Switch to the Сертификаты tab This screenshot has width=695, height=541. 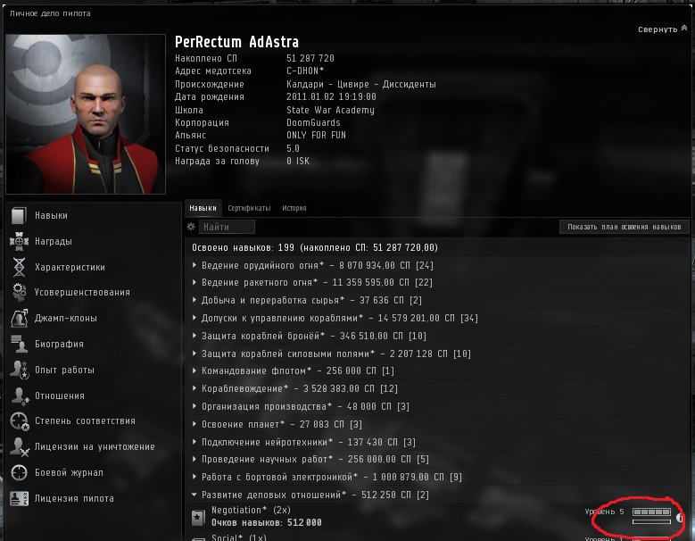249,208
